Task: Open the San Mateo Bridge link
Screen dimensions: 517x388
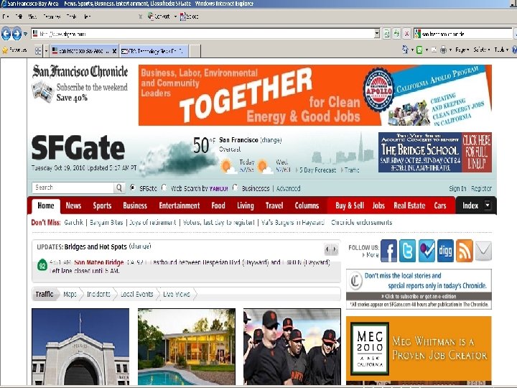Action: pyautogui.click(x=99, y=262)
